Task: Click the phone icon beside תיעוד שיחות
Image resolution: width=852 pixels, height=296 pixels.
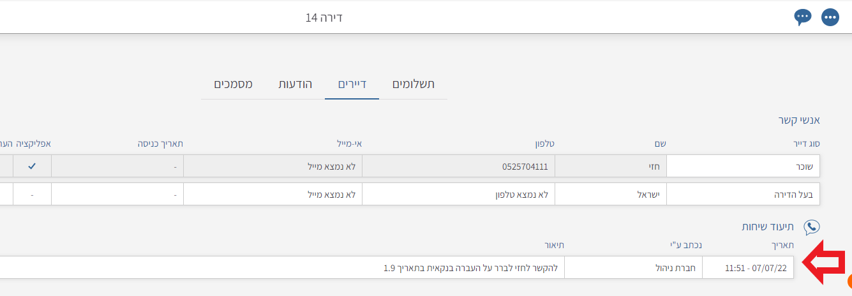Action: 812,227
